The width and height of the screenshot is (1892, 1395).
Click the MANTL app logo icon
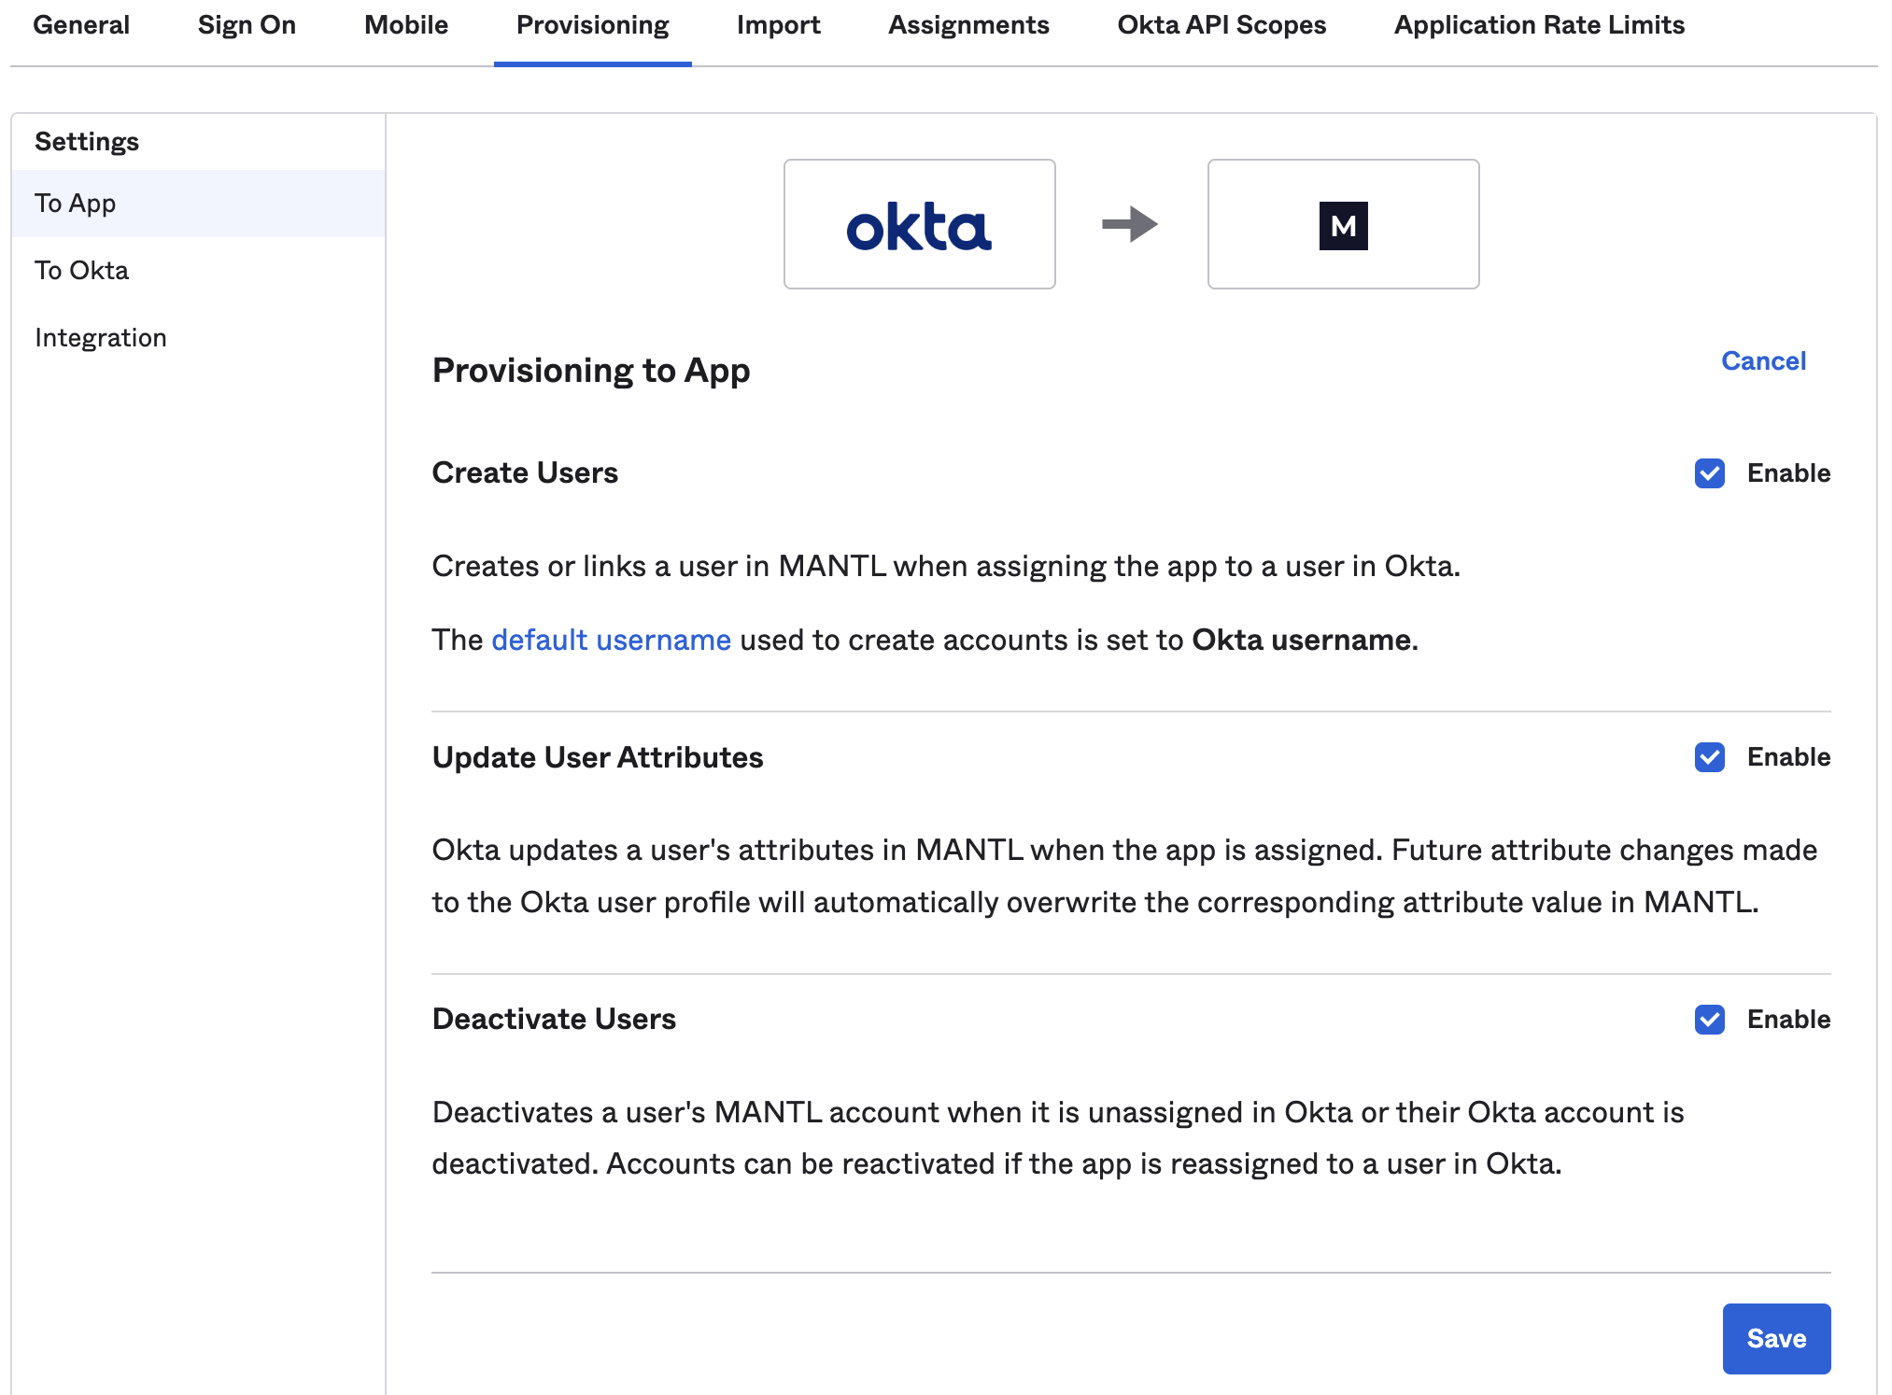coord(1343,226)
